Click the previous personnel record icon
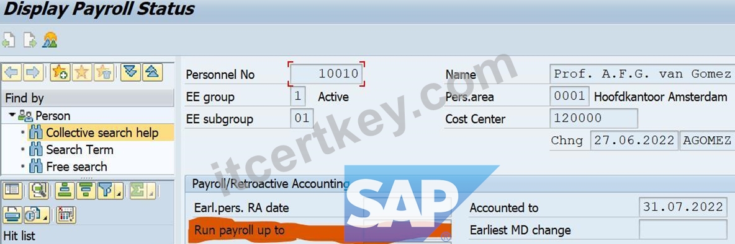This screenshot has height=244, width=735. point(9,40)
